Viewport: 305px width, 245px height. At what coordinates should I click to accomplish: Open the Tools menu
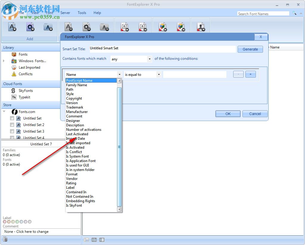[82, 13]
